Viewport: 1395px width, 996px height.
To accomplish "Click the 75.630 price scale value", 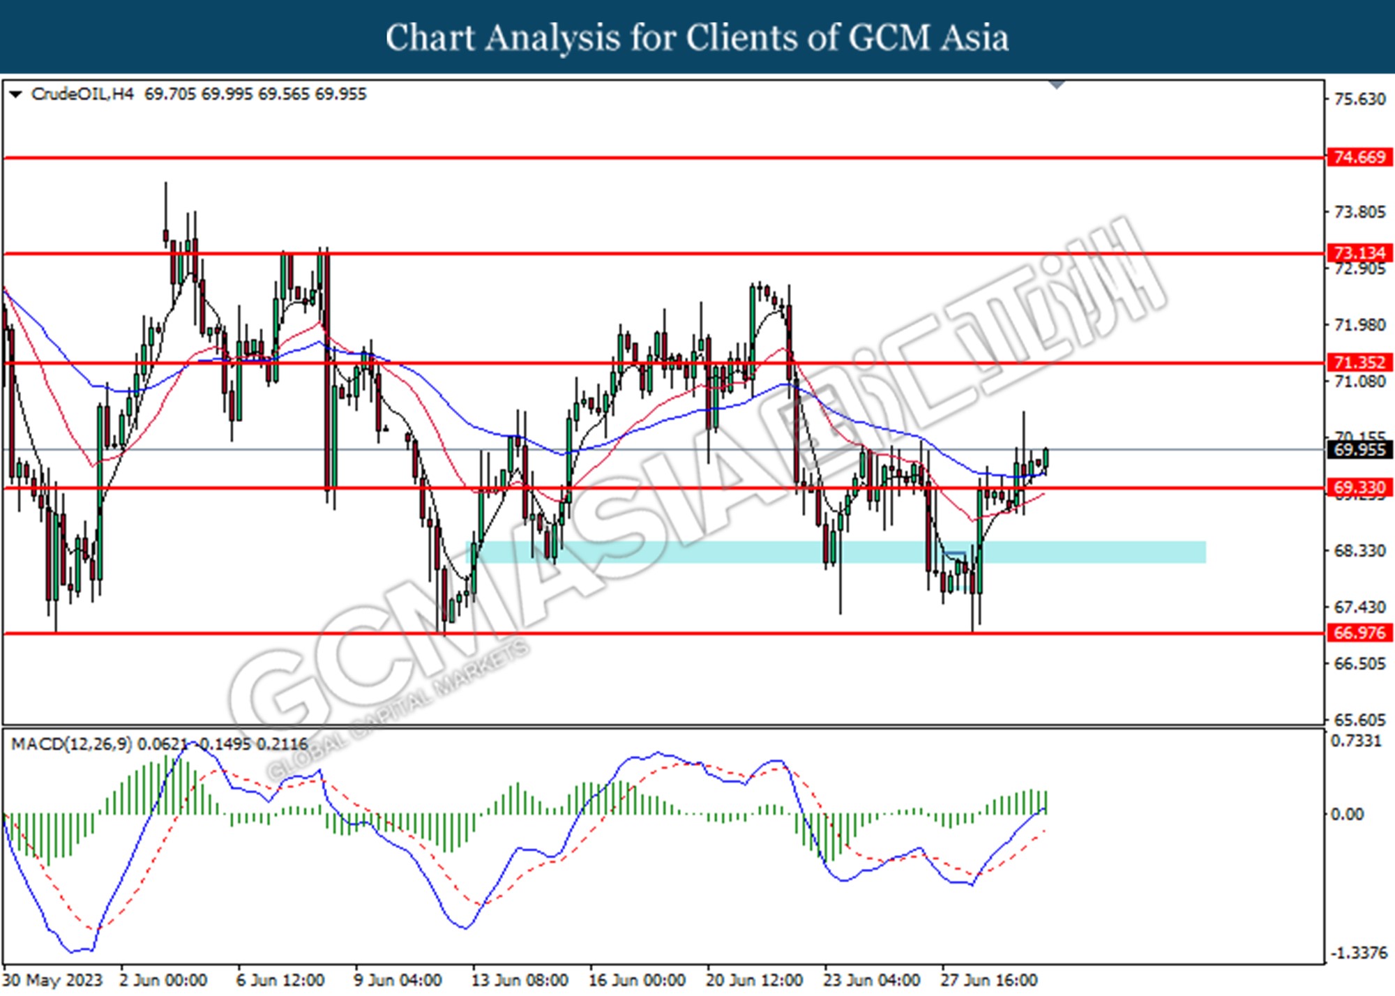I will click(1359, 99).
